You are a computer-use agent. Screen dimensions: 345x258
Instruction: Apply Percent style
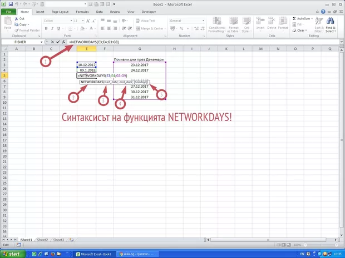pos(181,28)
